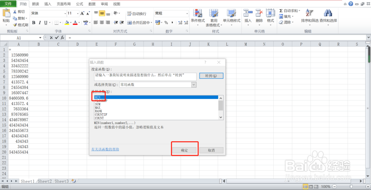Screen dimensions: 371x190
Task: Switch to the Formulas (公式) tab
Action: (x=79, y=4)
